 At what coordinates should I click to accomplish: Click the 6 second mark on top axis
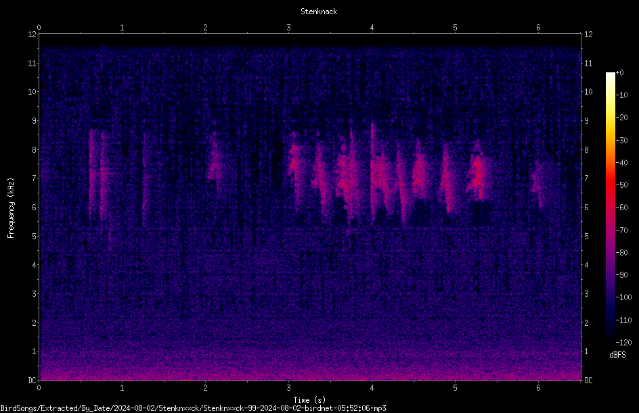(538, 28)
